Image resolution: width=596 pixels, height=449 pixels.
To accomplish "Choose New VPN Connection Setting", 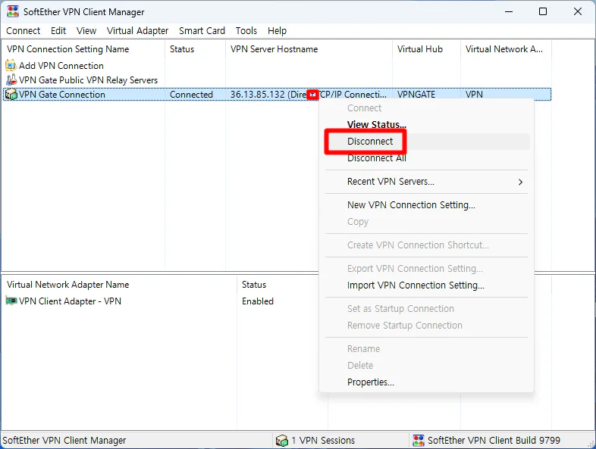I will point(411,205).
